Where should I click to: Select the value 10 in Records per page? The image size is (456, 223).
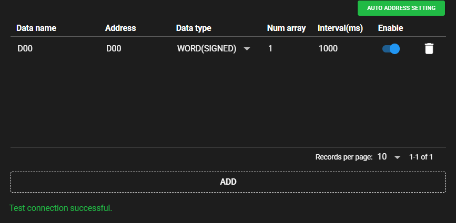click(x=382, y=157)
